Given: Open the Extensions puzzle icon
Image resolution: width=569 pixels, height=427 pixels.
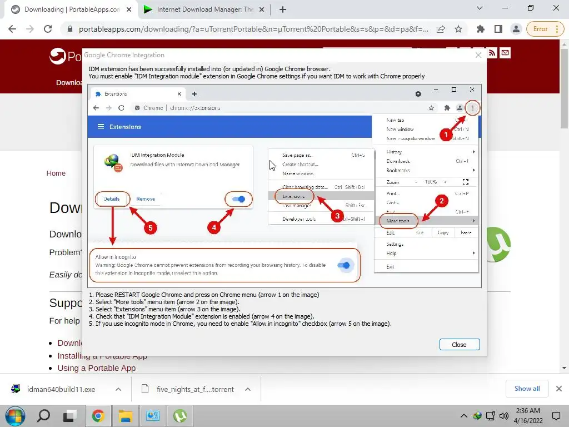Looking at the screenshot, I should [x=481, y=29].
